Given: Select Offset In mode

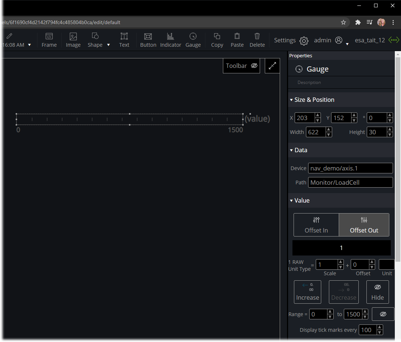Looking at the screenshot, I should (317, 225).
